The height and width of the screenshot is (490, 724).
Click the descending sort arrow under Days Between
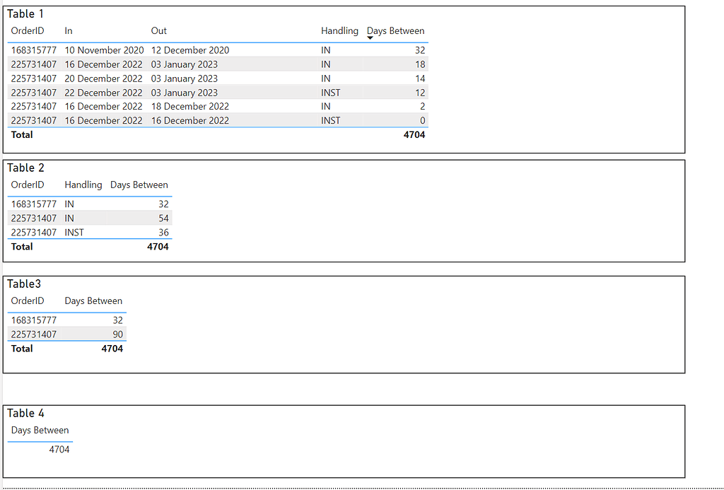(x=370, y=37)
